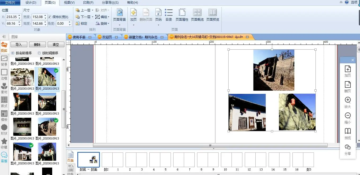Open the 形状 shapes panel in sidebar
This screenshot has width=360, height=175.
click(4, 130)
